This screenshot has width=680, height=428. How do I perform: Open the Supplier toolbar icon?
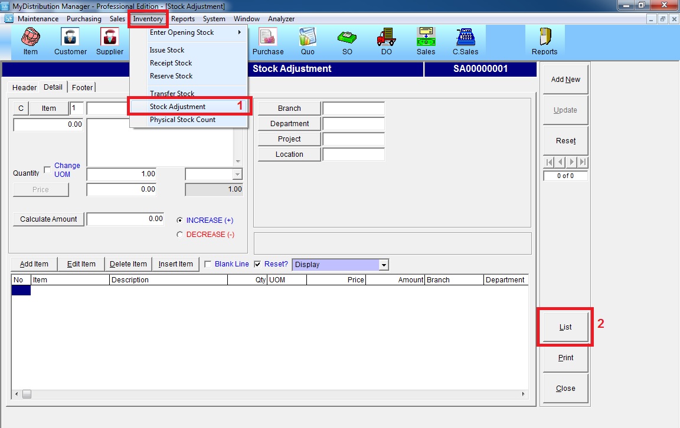(x=110, y=41)
